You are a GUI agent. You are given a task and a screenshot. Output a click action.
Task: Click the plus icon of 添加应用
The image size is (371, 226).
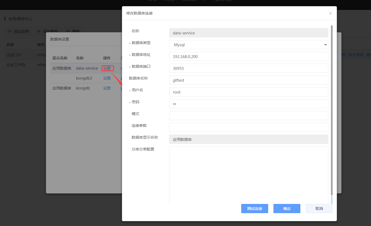(x=10, y=31)
